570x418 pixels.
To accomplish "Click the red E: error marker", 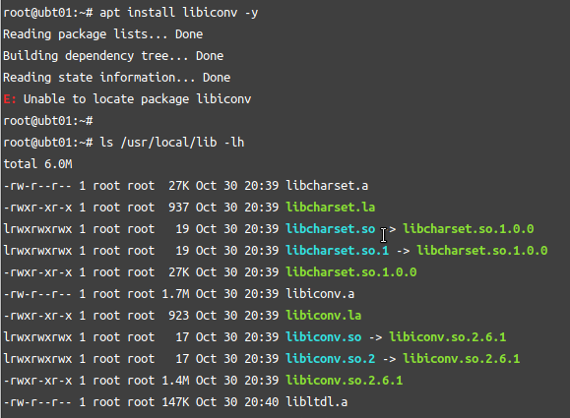I will (x=10, y=98).
